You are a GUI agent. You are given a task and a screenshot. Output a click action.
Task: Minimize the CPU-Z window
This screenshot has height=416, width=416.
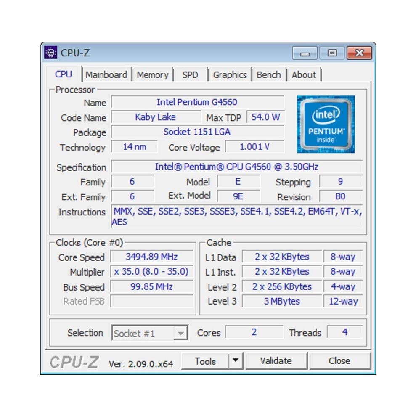tap(305, 53)
